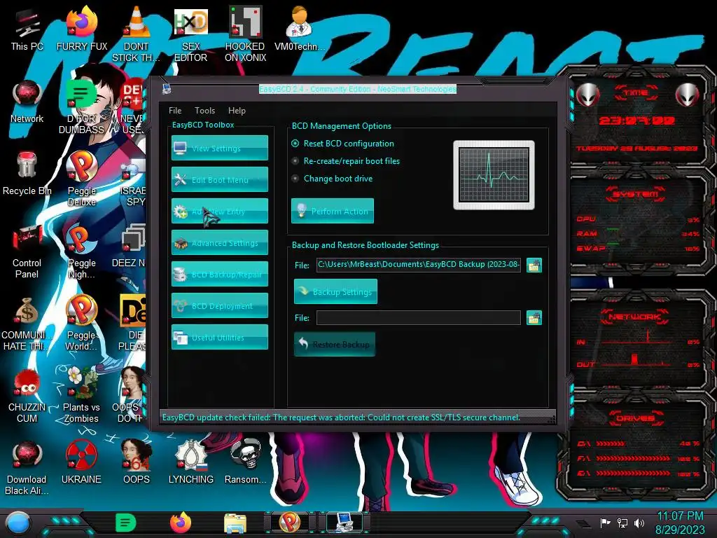
Task: Open the Tools menu in EasyBCD
Action: (204, 110)
